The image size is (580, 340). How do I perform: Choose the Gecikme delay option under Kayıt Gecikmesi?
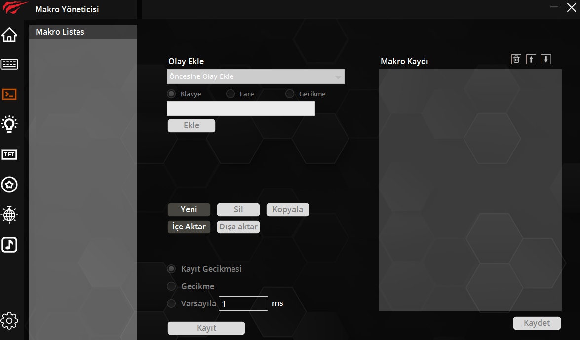click(x=171, y=286)
